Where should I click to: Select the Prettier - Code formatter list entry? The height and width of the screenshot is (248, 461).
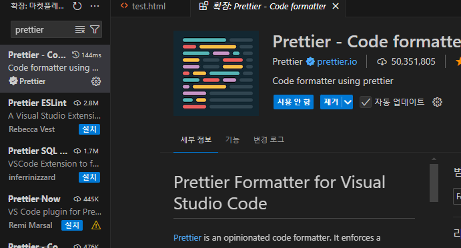click(x=55, y=69)
